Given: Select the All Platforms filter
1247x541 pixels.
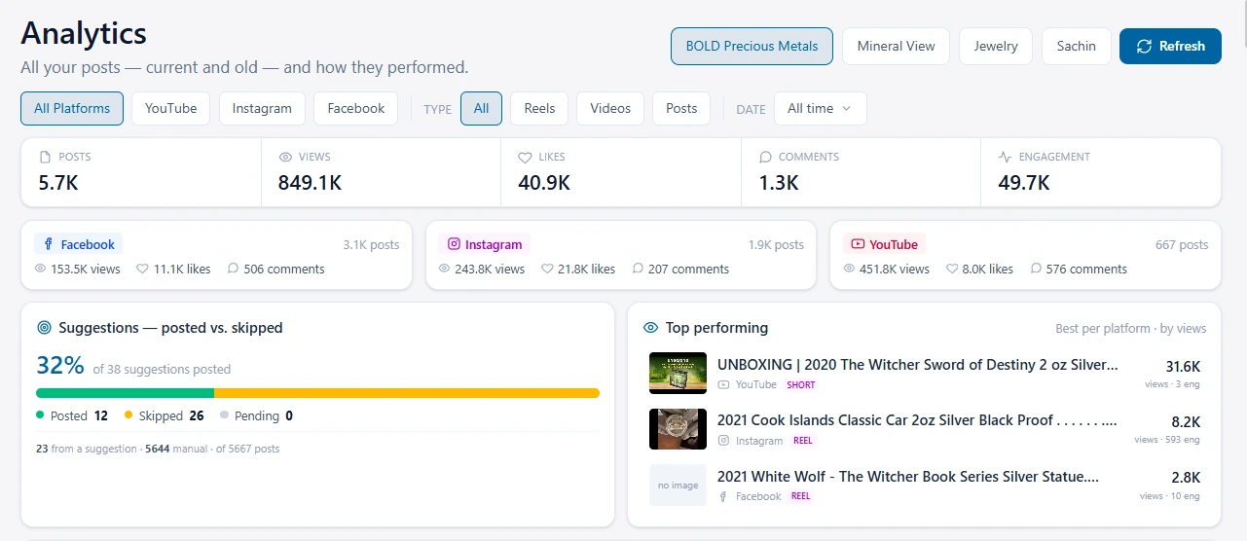Looking at the screenshot, I should 72,108.
